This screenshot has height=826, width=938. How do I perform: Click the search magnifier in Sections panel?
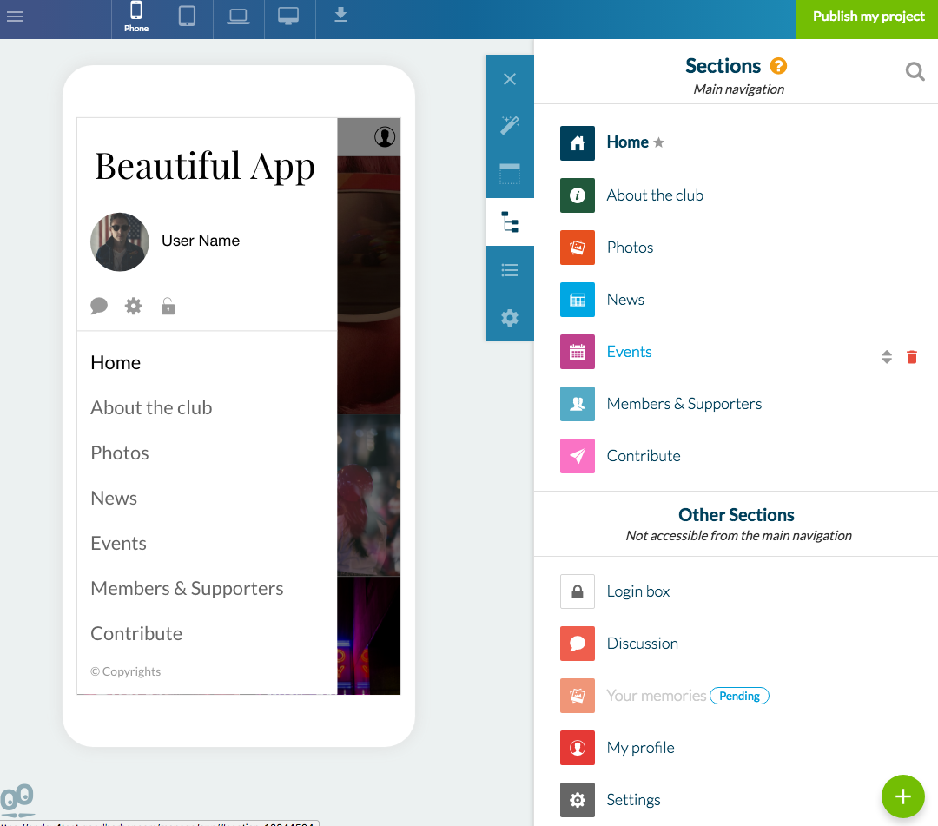click(915, 72)
